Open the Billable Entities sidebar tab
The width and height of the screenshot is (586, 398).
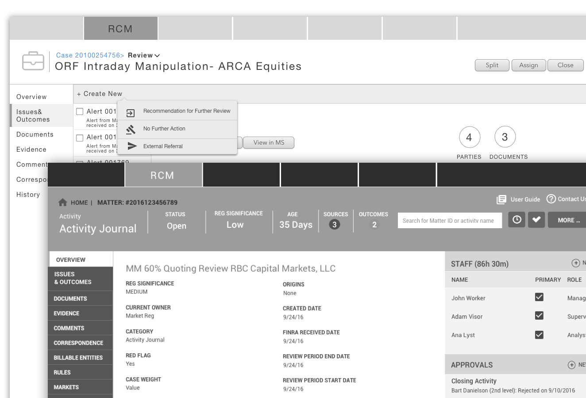tap(78, 358)
